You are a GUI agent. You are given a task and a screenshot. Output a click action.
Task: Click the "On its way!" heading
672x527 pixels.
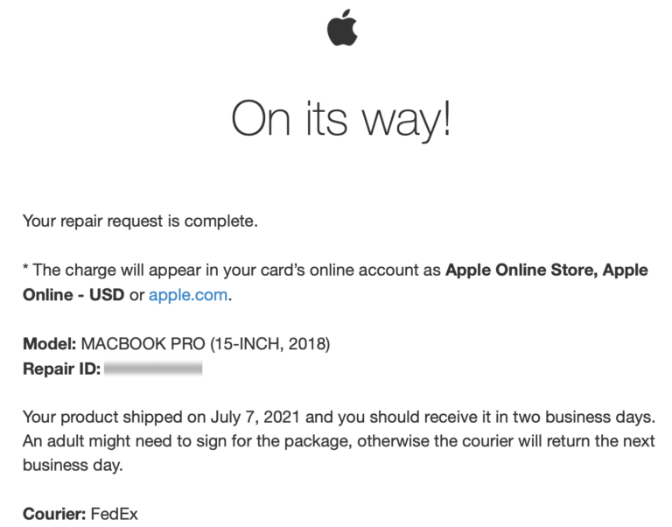coord(341,118)
